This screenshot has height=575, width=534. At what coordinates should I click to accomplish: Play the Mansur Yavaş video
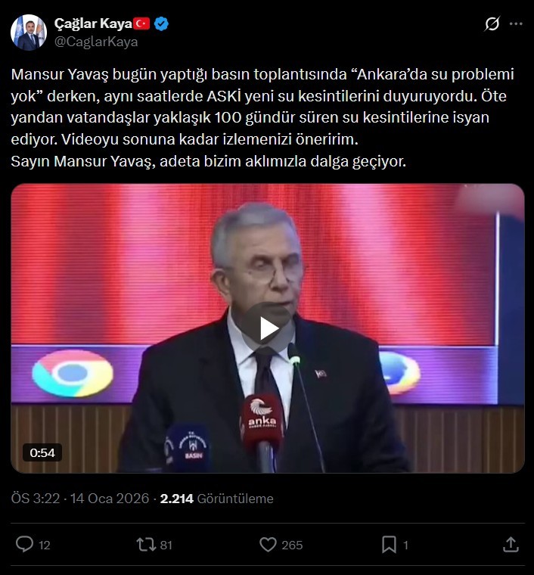[267, 328]
